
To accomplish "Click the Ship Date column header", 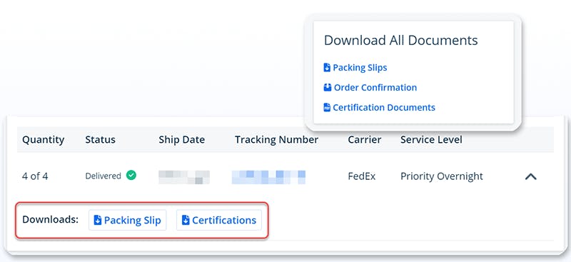I will 182,139.
